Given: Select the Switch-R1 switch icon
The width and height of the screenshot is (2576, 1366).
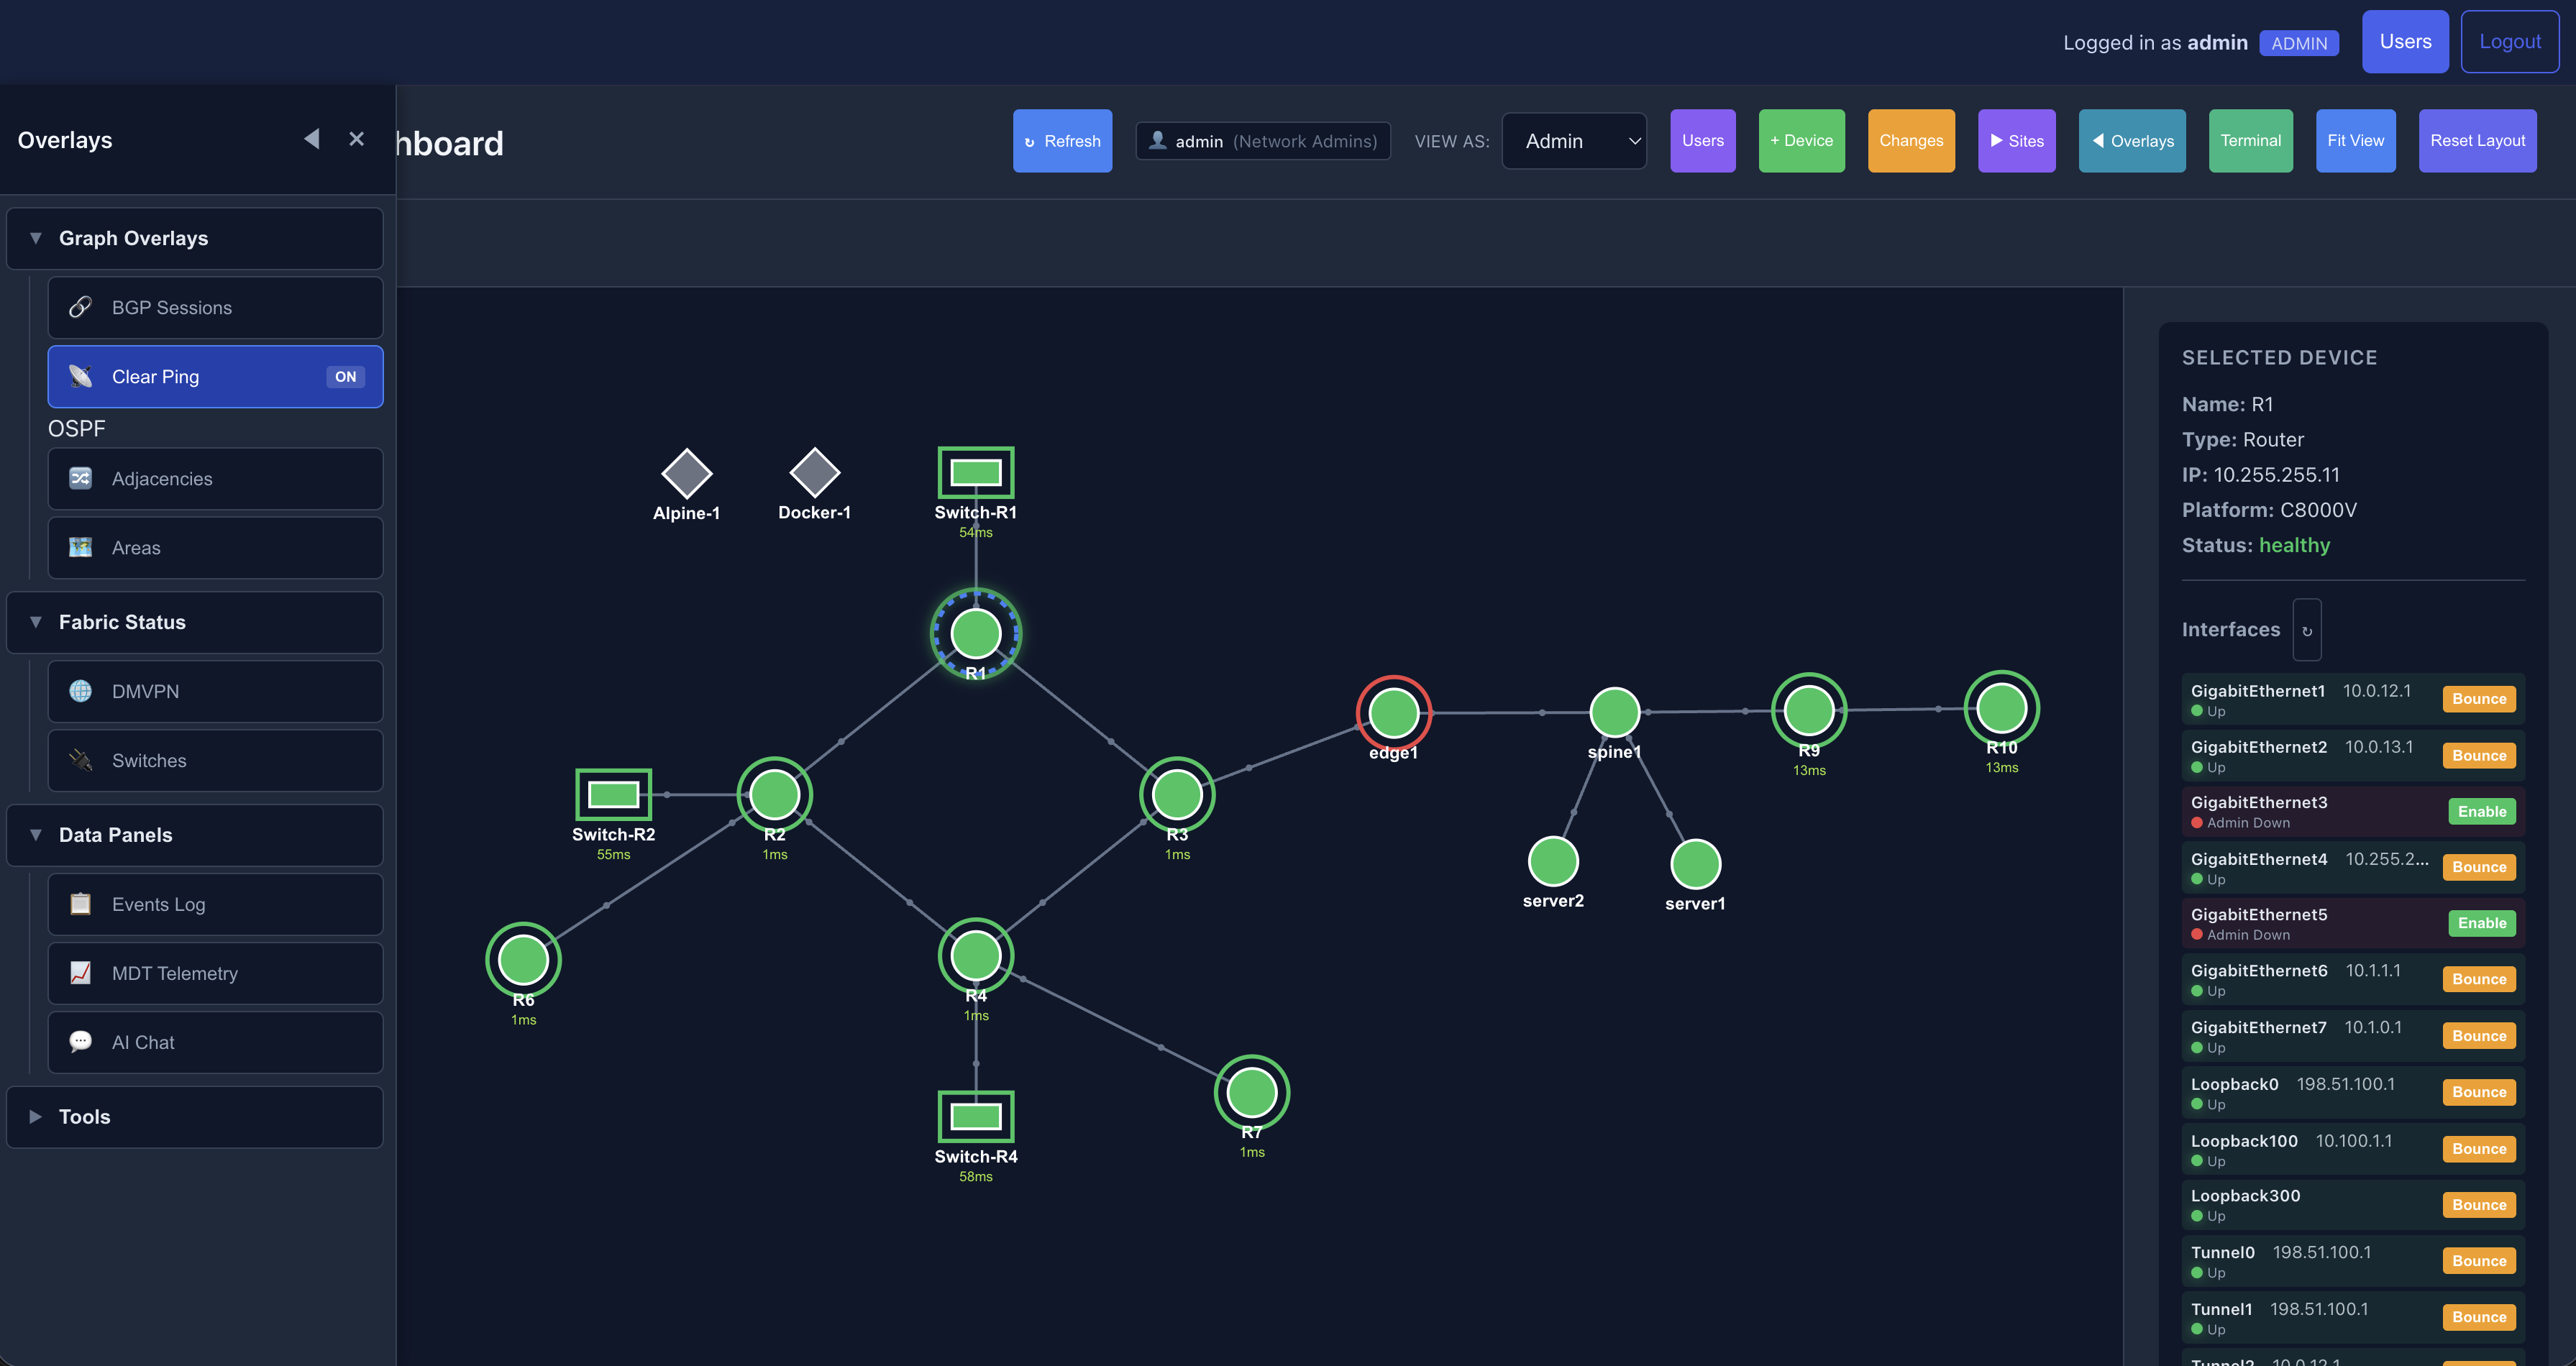Looking at the screenshot, I should [976, 472].
